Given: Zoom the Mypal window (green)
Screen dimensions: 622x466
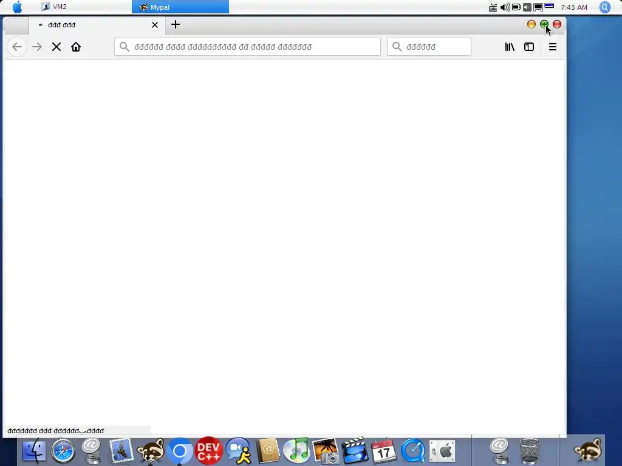Looking at the screenshot, I should (x=544, y=24).
